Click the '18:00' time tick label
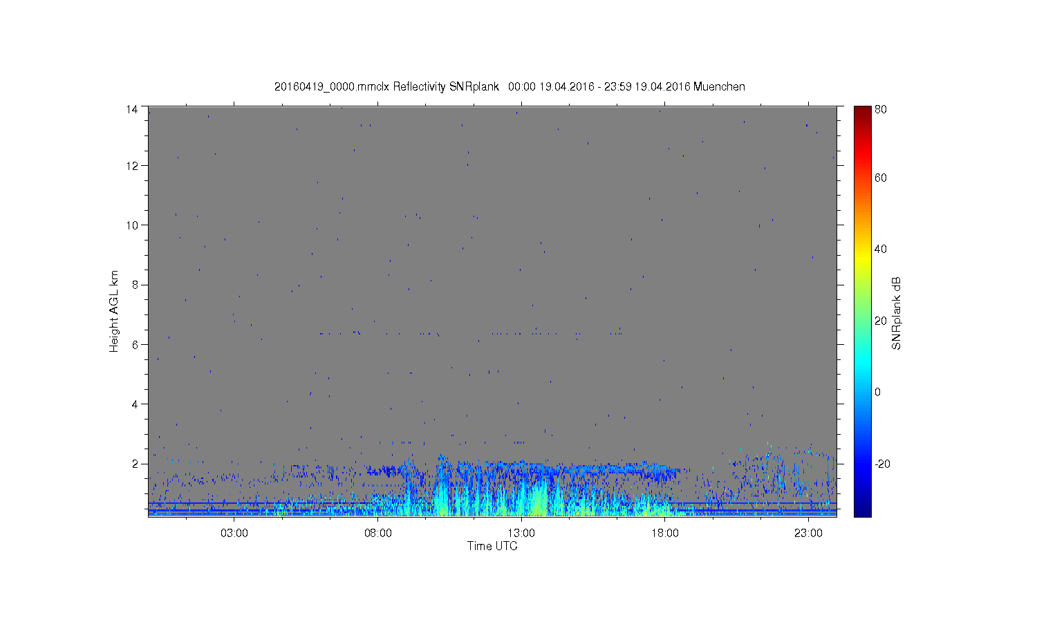Viewport: 1037px width, 622px height. coord(665,534)
